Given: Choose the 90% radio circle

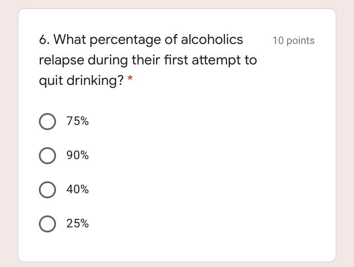Looking at the screenshot, I should pos(47,156).
